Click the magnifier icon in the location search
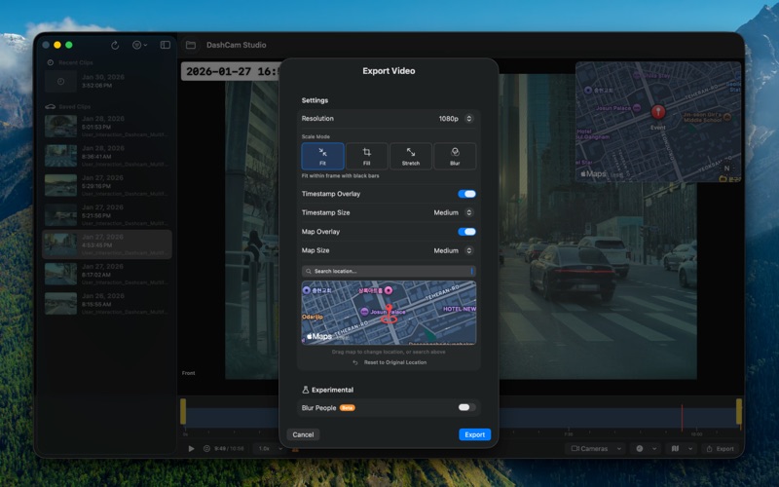 pos(309,272)
